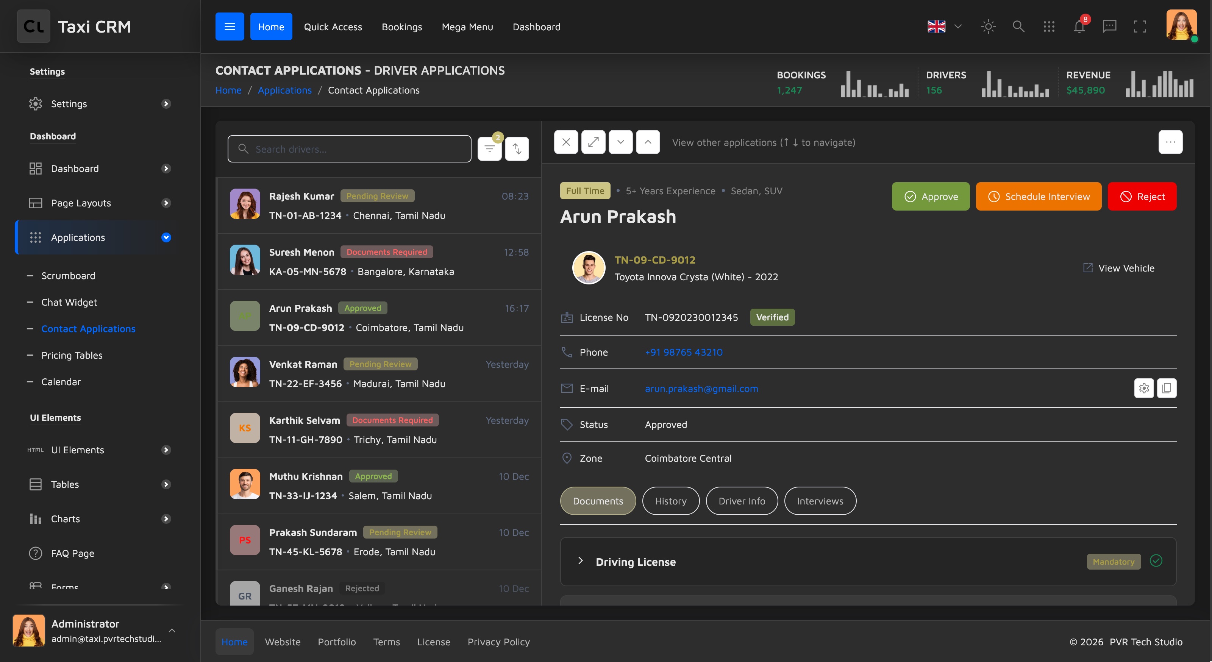
Task: Go to previous application with up chevron
Action: tap(648, 142)
